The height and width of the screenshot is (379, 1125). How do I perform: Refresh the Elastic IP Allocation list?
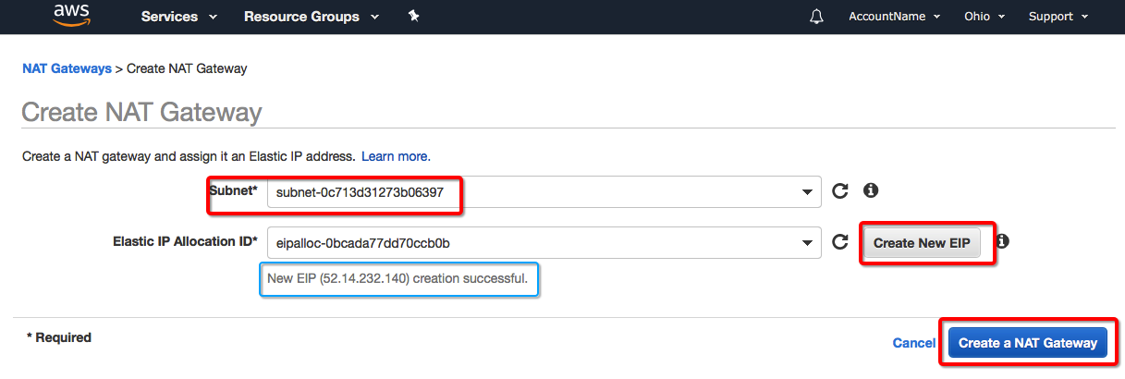[839, 242]
